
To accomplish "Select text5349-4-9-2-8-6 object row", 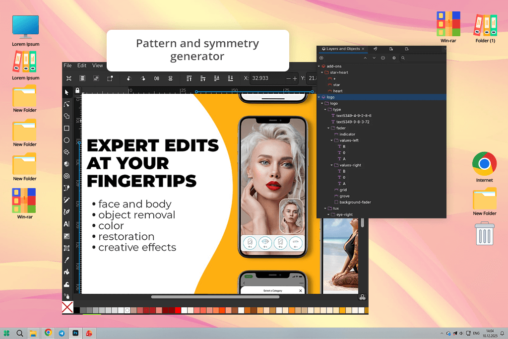I will coord(382,116).
